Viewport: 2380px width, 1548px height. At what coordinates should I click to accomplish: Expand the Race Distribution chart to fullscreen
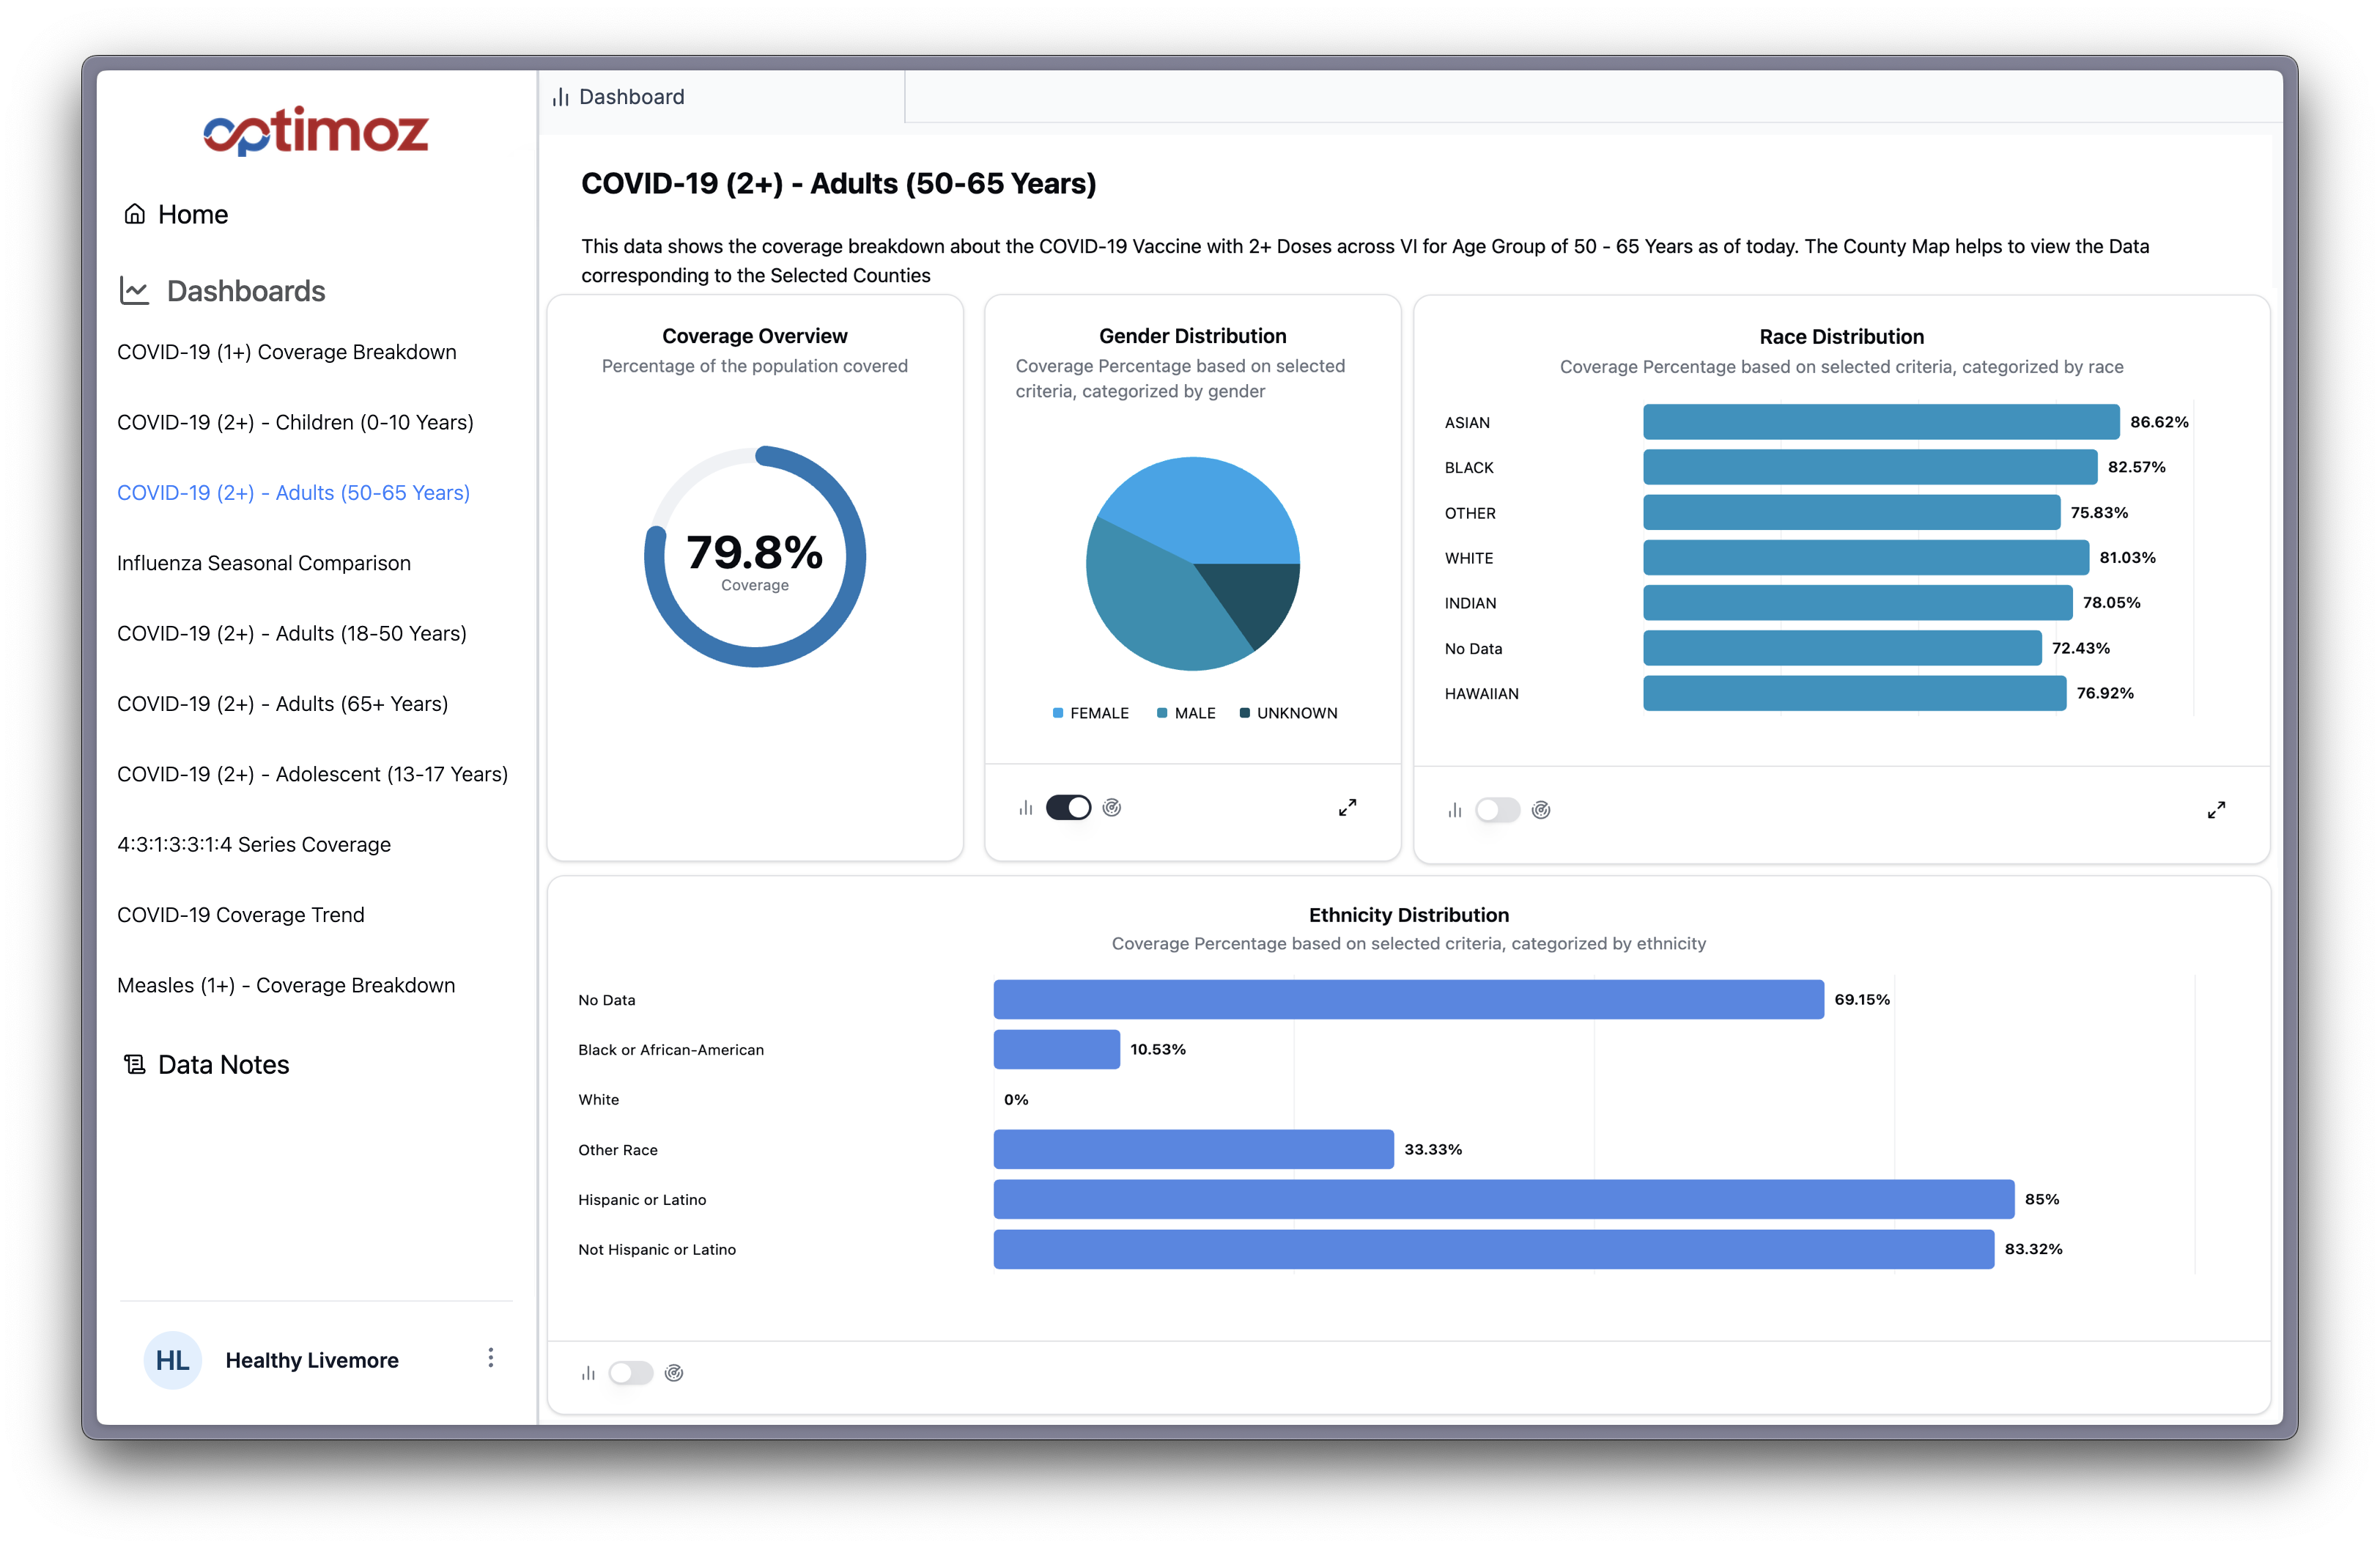2216,810
